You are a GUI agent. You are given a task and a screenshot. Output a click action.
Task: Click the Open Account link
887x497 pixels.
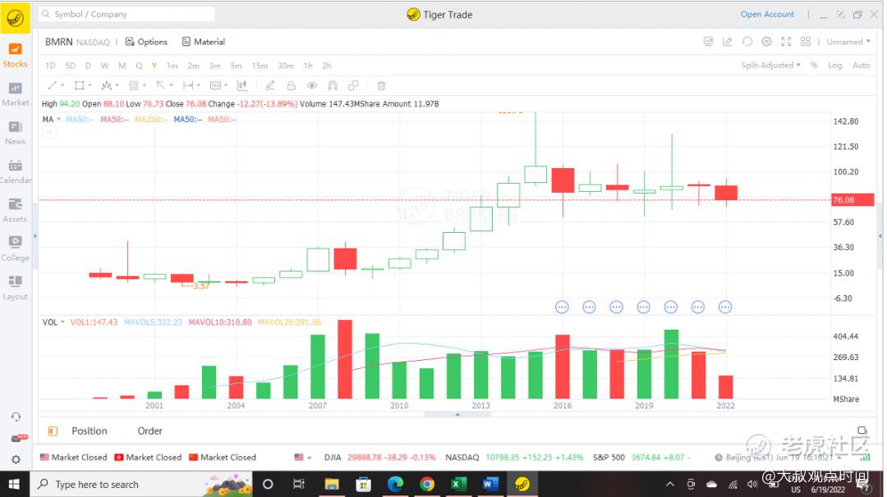pyautogui.click(x=767, y=14)
